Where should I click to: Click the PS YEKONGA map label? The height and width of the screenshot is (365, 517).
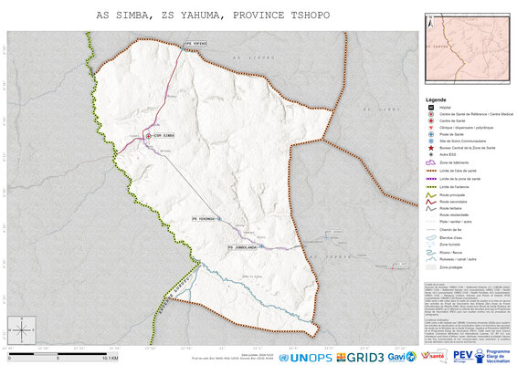click(x=204, y=219)
